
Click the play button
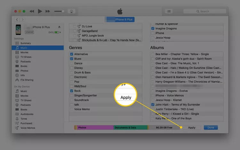(x=40, y=11)
